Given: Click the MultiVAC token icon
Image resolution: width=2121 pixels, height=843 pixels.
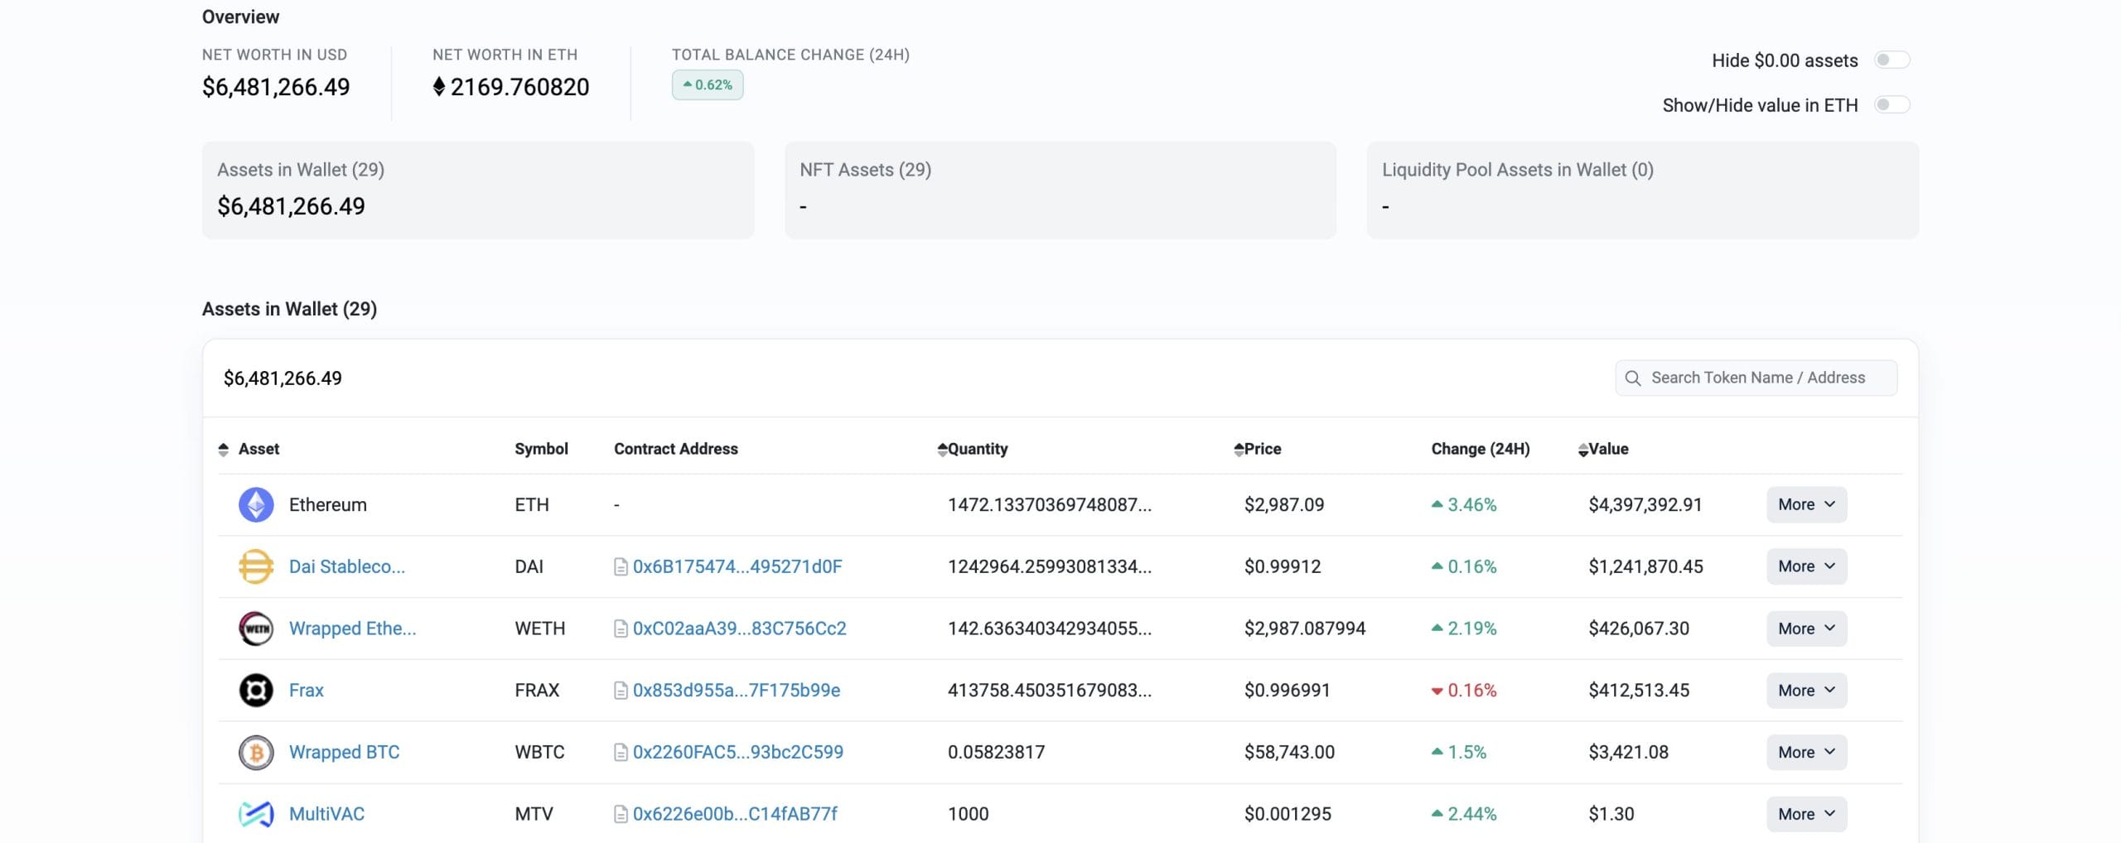Looking at the screenshot, I should 256,813.
